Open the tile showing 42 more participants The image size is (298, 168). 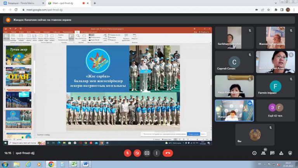275,110
